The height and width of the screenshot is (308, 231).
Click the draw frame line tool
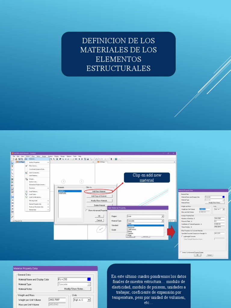pos(12,174)
